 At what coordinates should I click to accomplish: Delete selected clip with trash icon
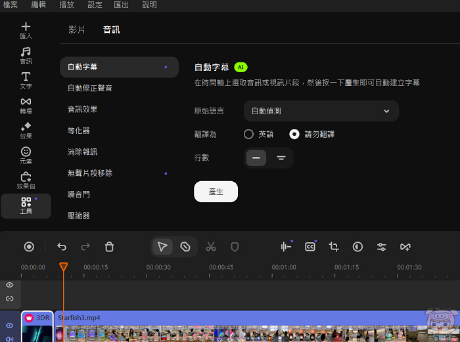point(110,247)
